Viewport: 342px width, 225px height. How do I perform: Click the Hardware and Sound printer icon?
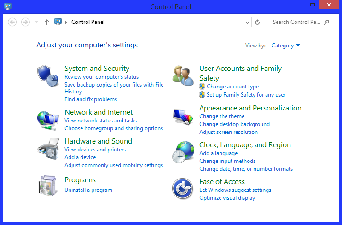click(x=48, y=148)
